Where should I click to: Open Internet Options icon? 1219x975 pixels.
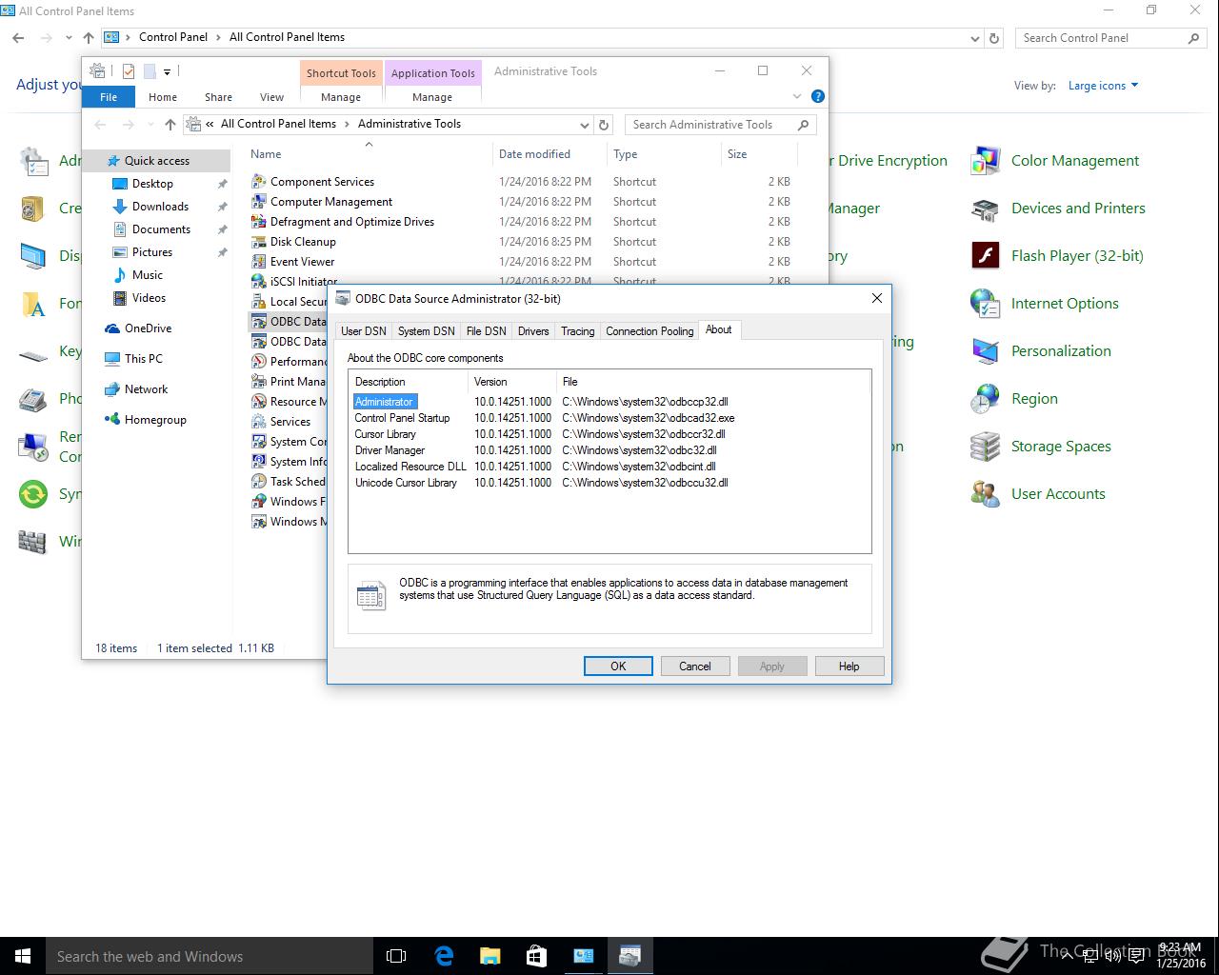coord(986,304)
